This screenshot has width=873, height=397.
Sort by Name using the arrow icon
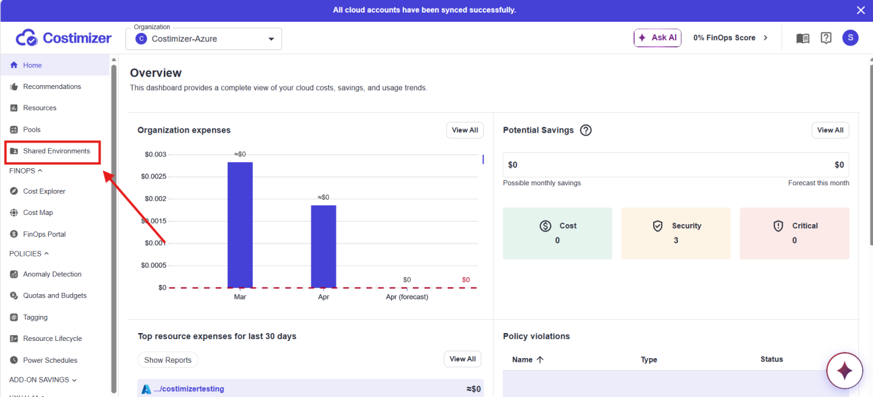(x=540, y=360)
